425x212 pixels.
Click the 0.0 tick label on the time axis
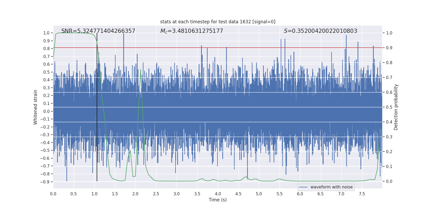[x=53, y=194]
